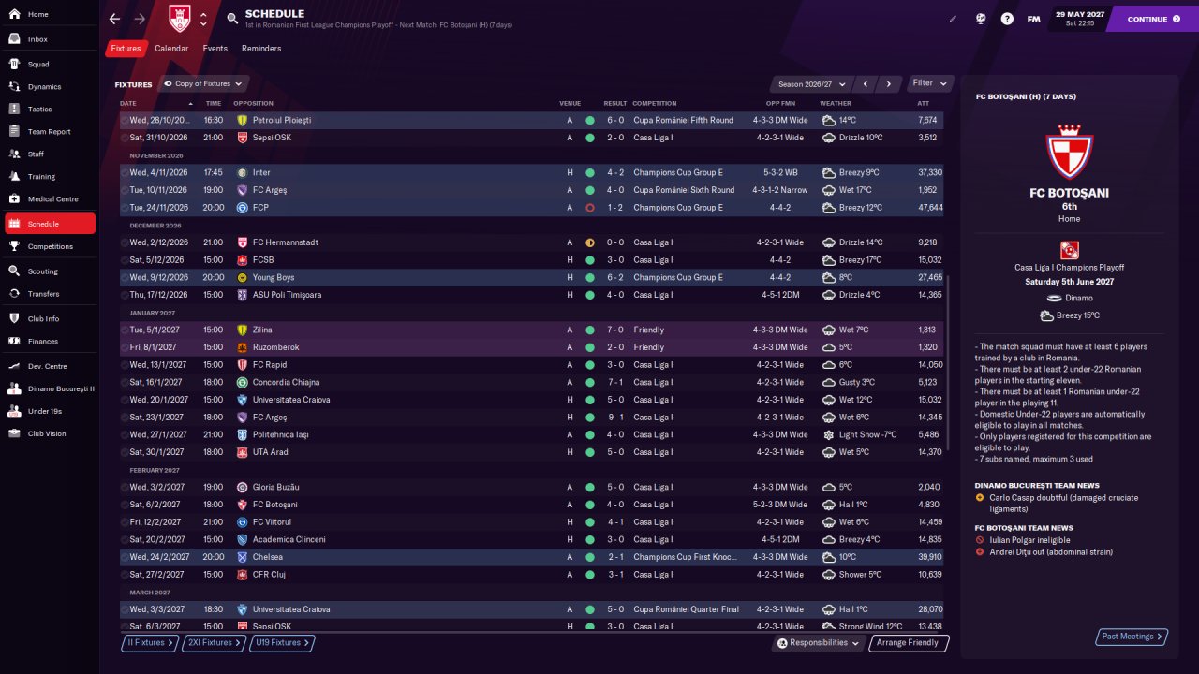This screenshot has width=1199, height=674.
Task: Click the Continue button
Action: (1153, 19)
